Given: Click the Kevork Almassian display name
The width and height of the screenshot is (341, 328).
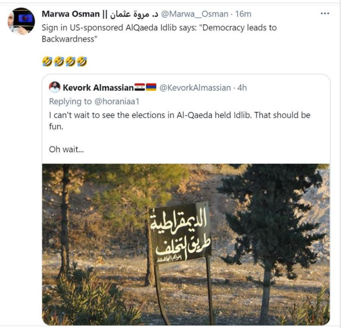Looking at the screenshot, I should pyautogui.click(x=98, y=88).
